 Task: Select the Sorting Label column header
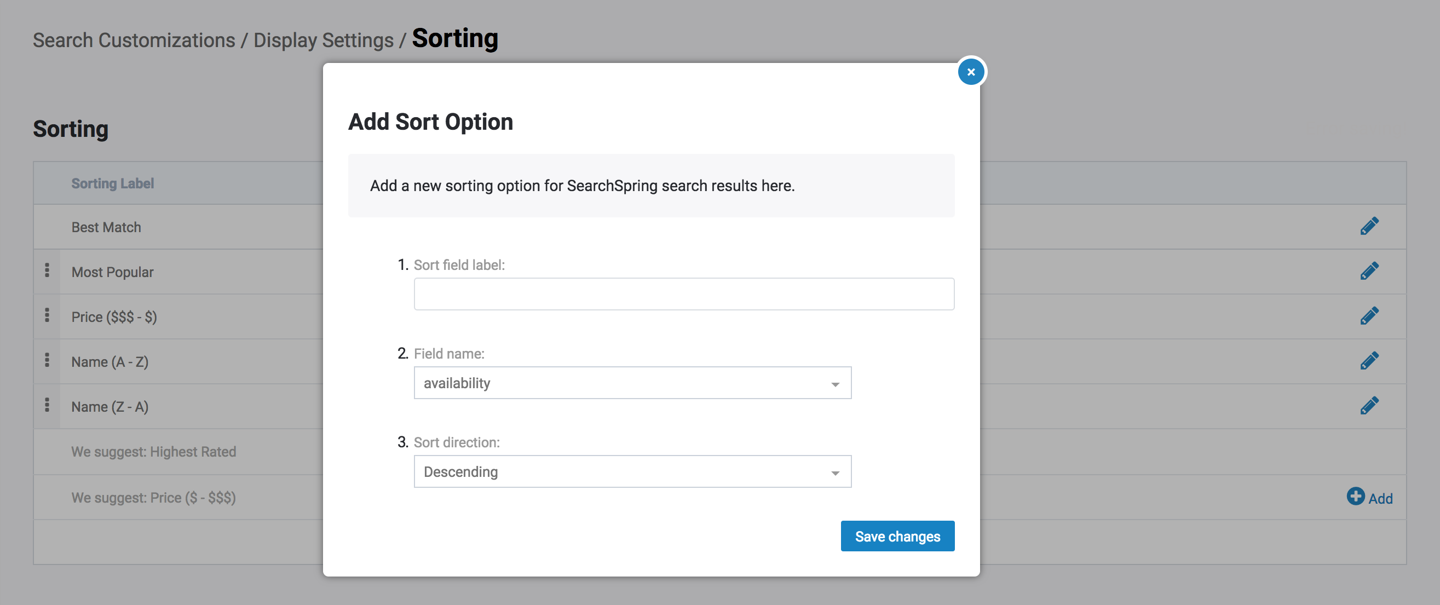pos(112,183)
